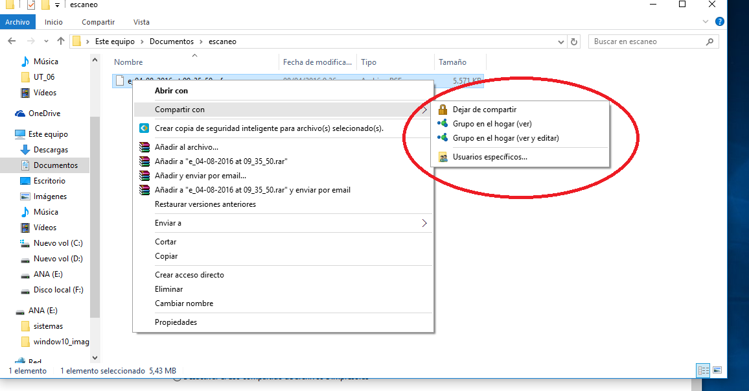The height and width of the screenshot is (391, 749).
Task: Choose Propiedades from the context menu
Action: pos(176,322)
